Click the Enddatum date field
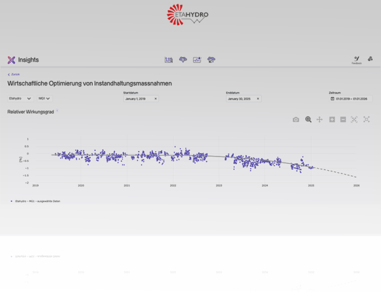Screen dimensions: 381x292 (244, 98)
